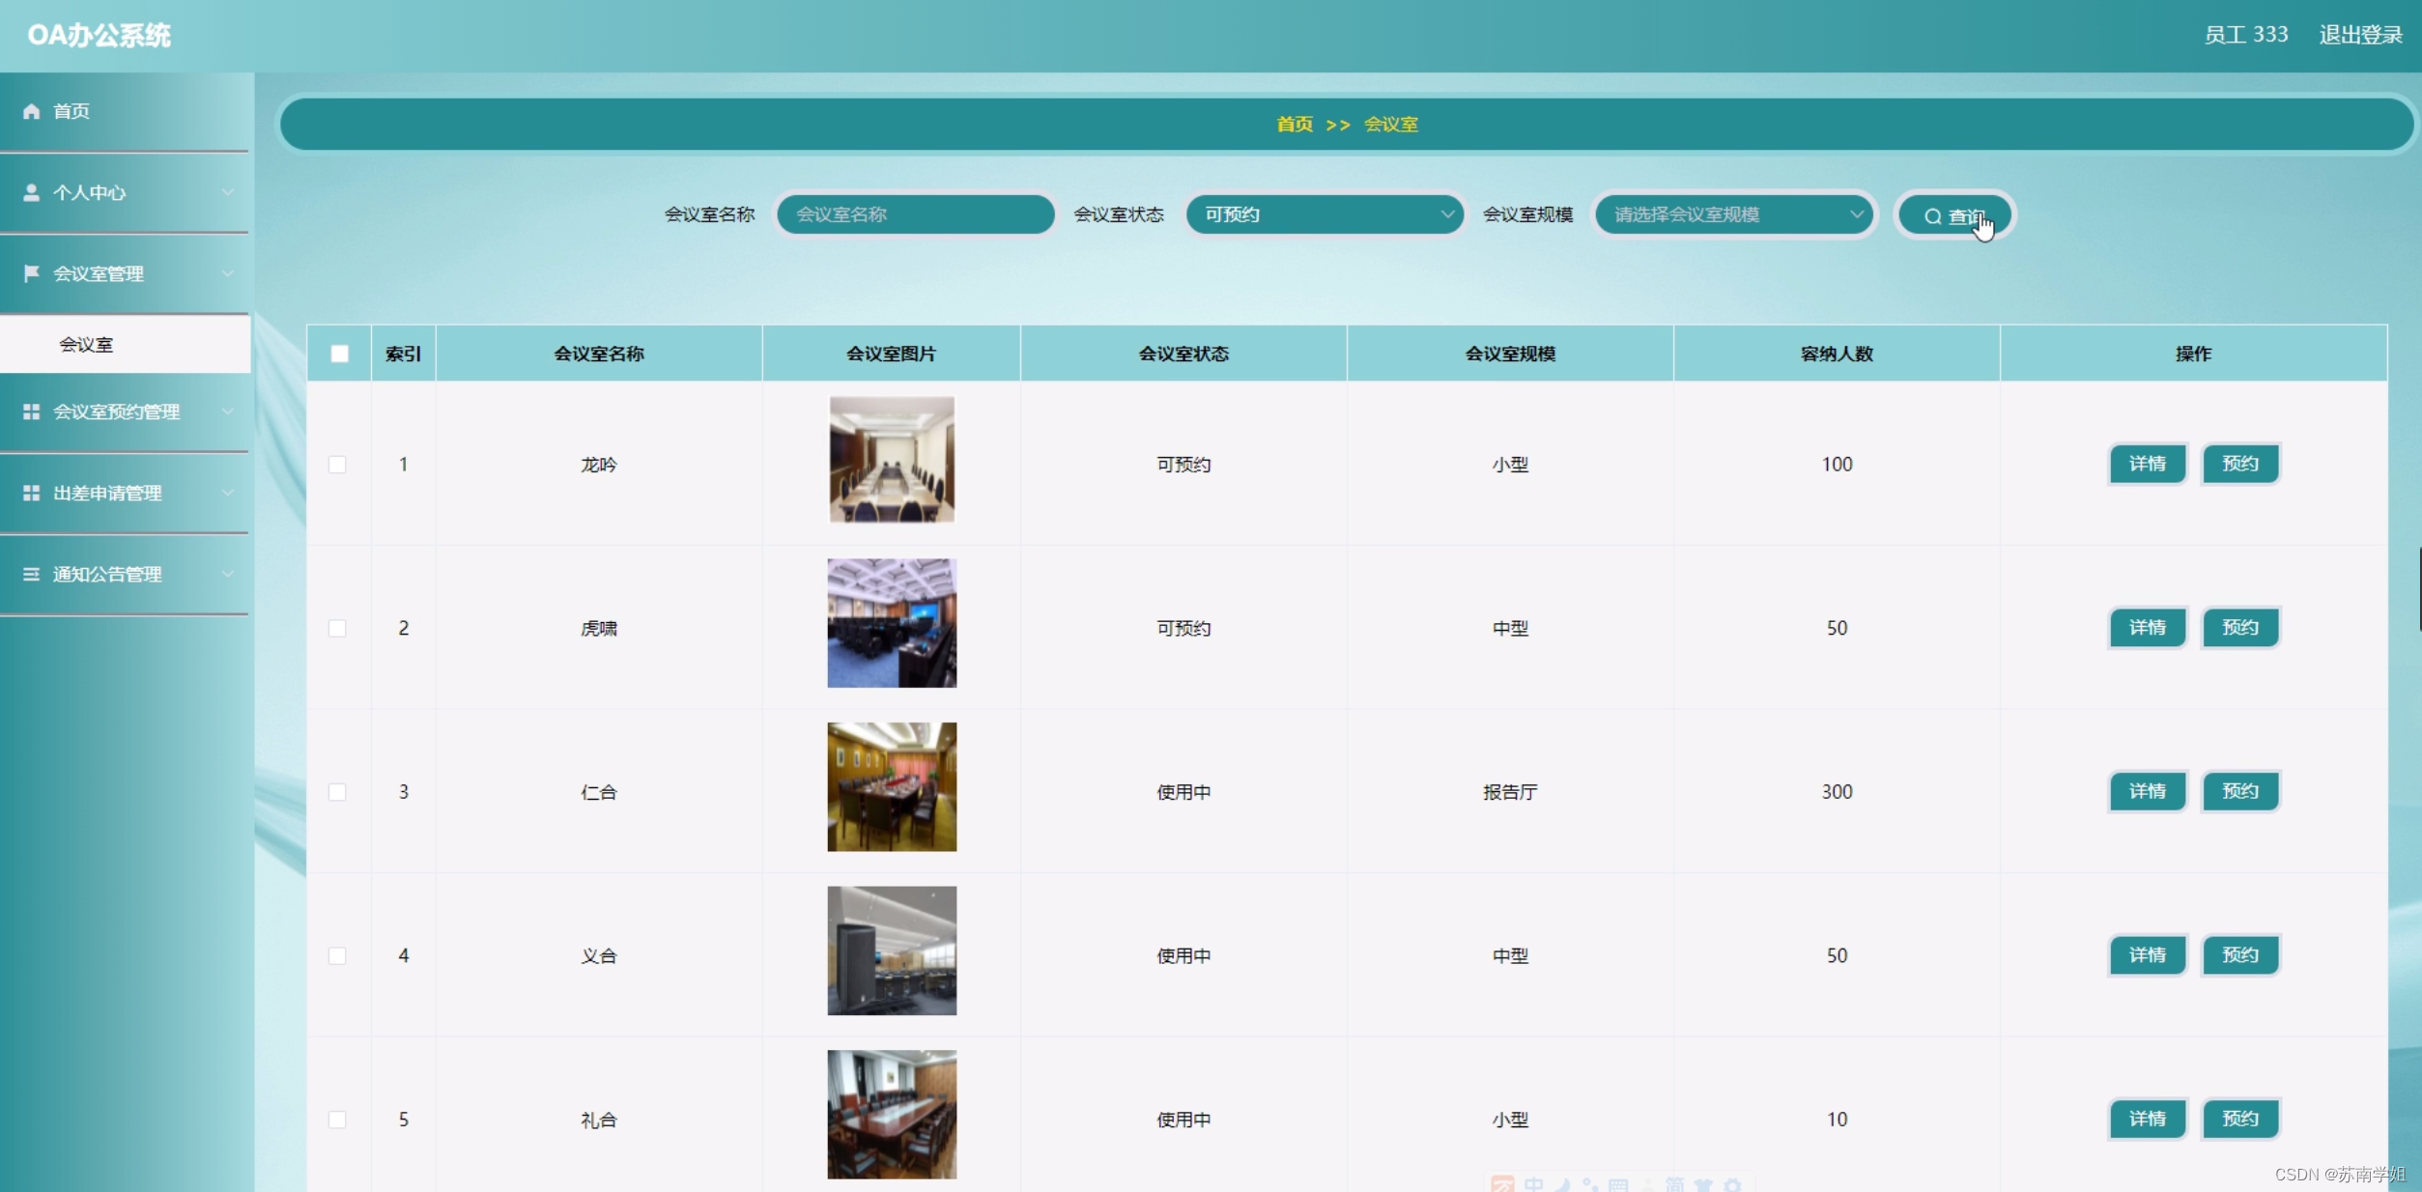Click the 会议室名称 search input field
This screenshot has height=1192, width=2422.
point(914,214)
